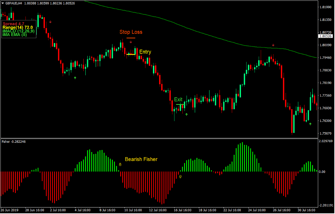Image resolution: width=335 pixels, height=214 pixels.
Task: Select the yellow up arrow in the Fisher panel
Action: pos(180,176)
